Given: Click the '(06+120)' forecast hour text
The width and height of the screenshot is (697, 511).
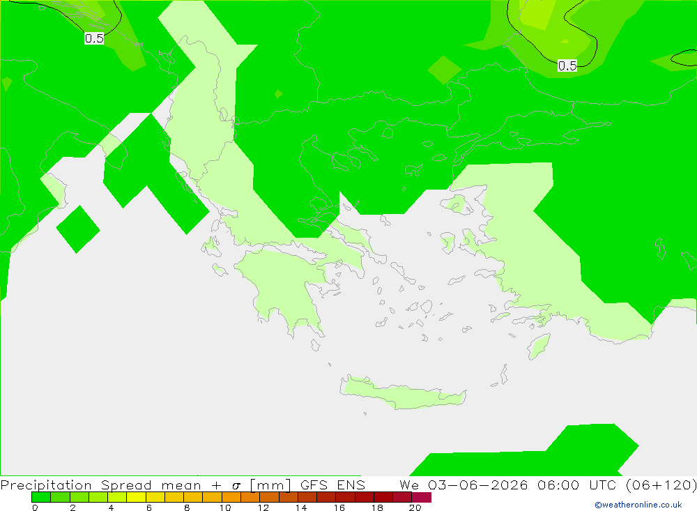Looking at the screenshot, I should [x=661, y=485].
